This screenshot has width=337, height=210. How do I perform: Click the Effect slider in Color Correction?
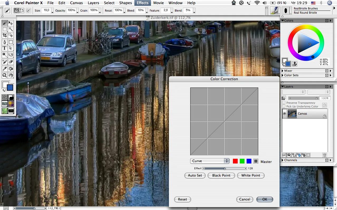pyautogui.click(x=225, y=168)
